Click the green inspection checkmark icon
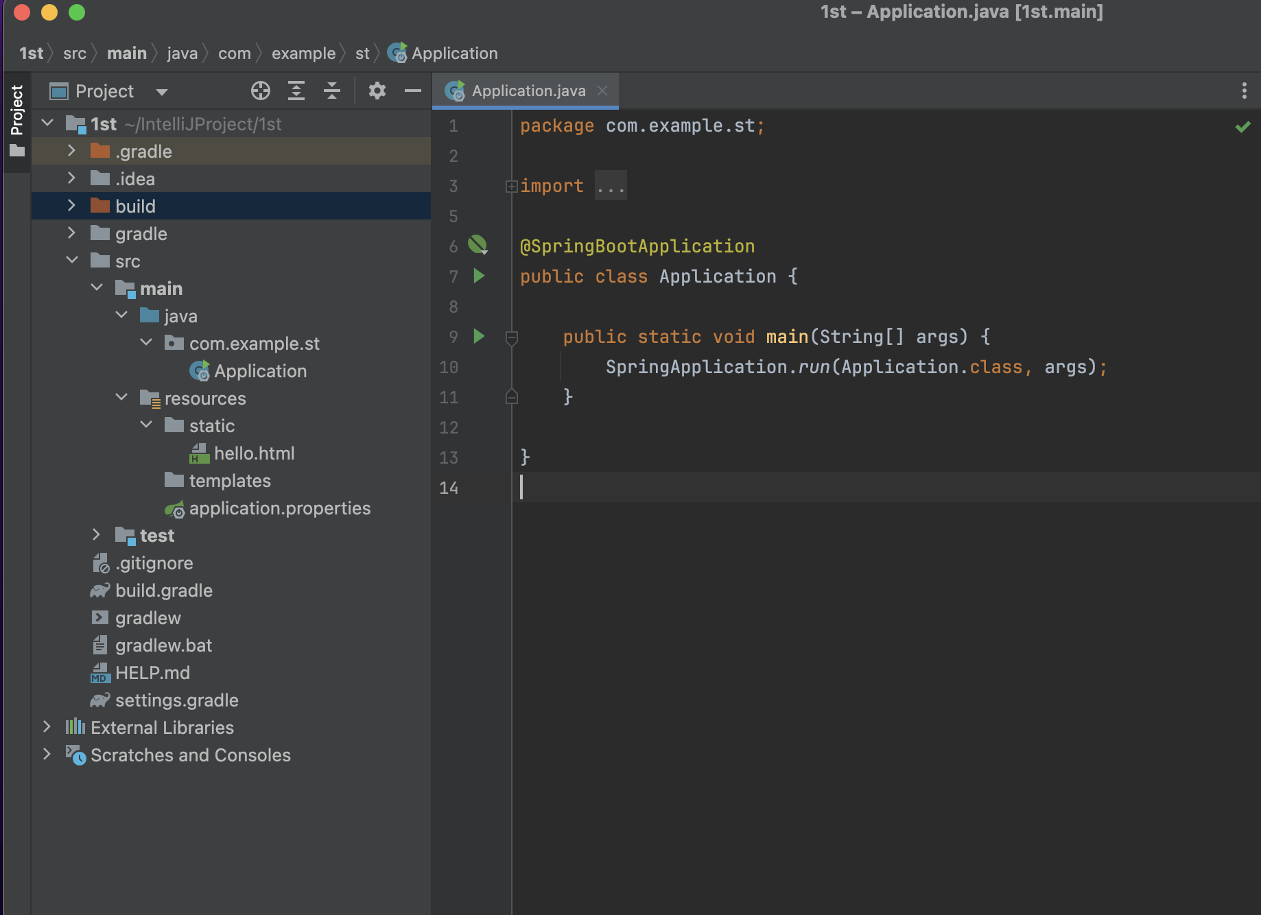The width and height of the screenshot is (1261, 915). pyautogui.click(x=1242, y=127)
